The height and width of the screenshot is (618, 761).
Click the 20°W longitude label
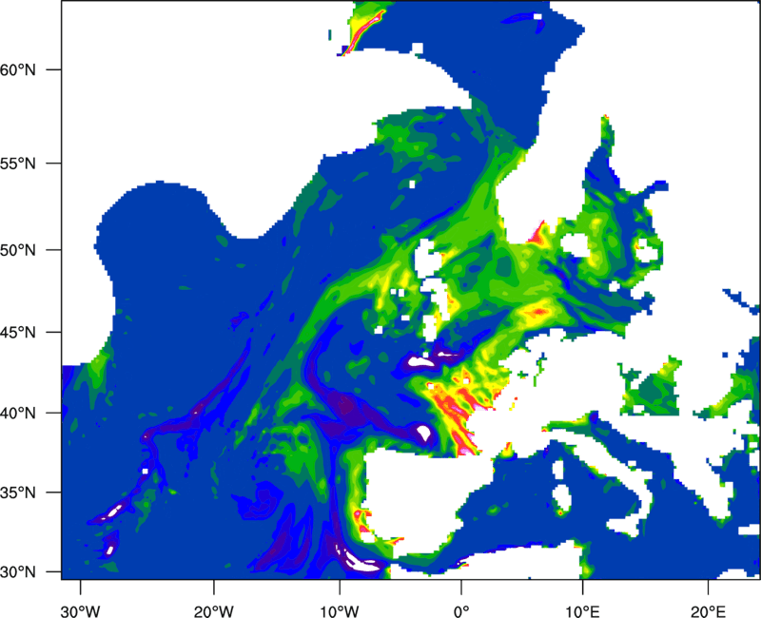[x=213, y=611]
